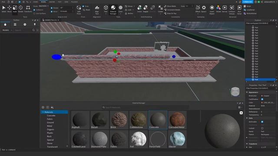Click the BrickColor Copper swatch
The height and width of the screenshot is (156, 278).
click(262, 96)
